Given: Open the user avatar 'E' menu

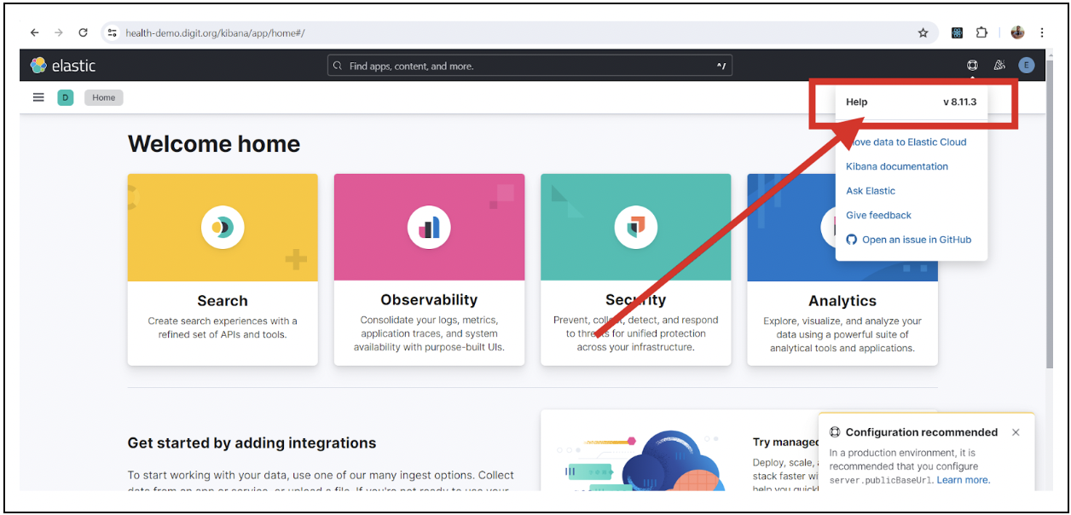Looking at the screenshot, I should coord(1026,66).
